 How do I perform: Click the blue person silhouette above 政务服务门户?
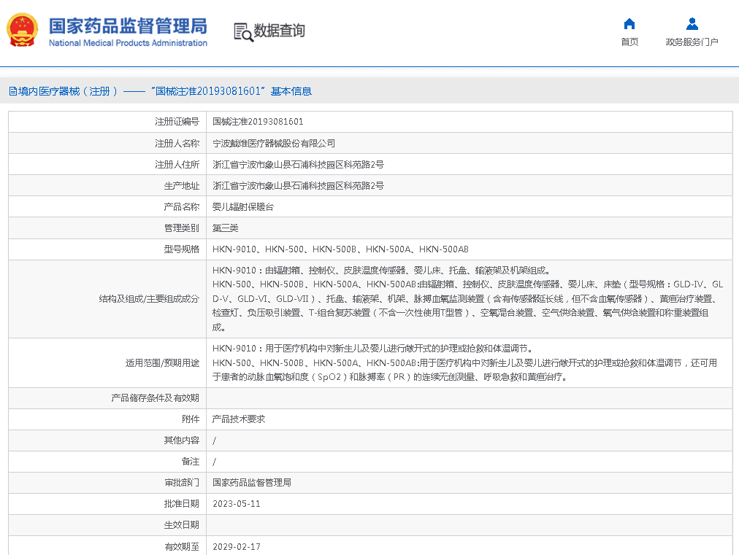point(691,24)
